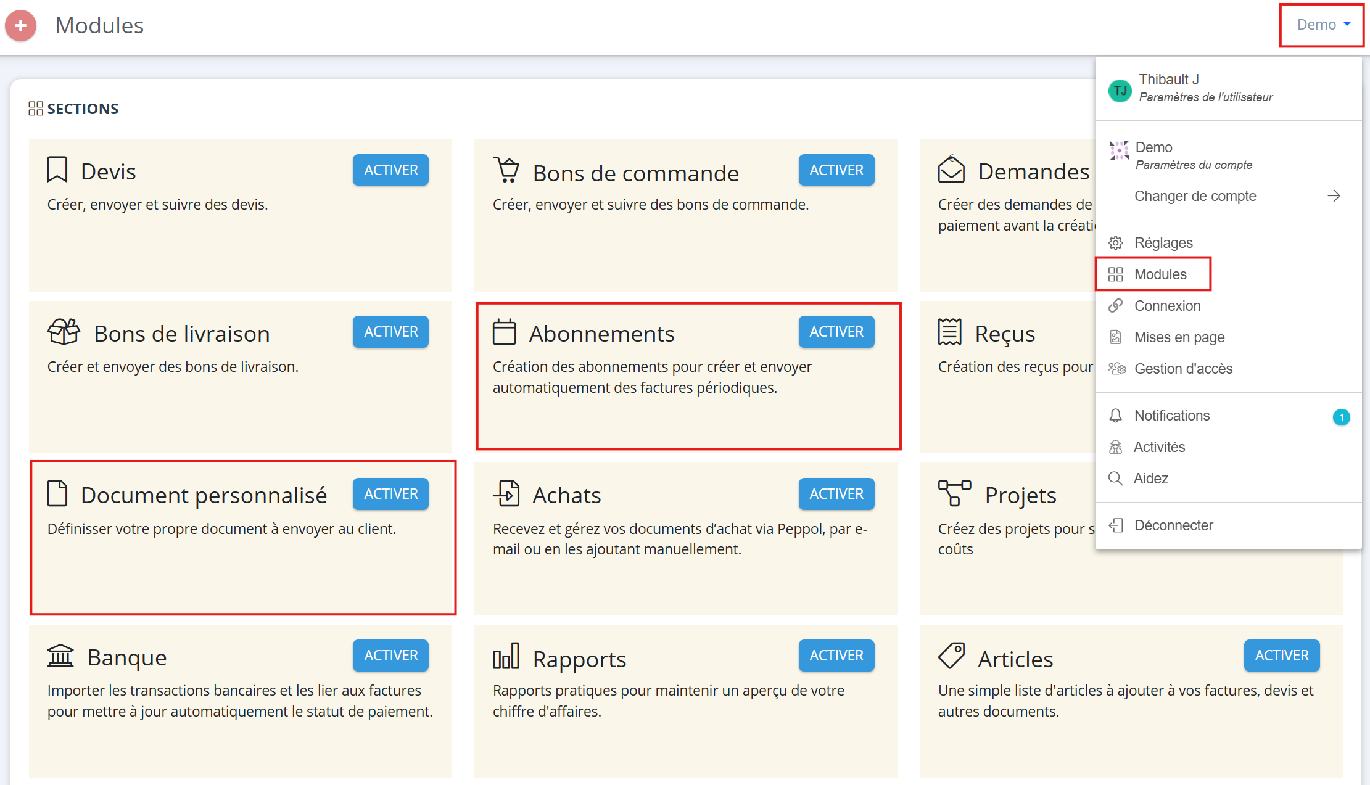Activate the Bons de livraison module
Screen dimensions: 1370x785
coord(390,332)
